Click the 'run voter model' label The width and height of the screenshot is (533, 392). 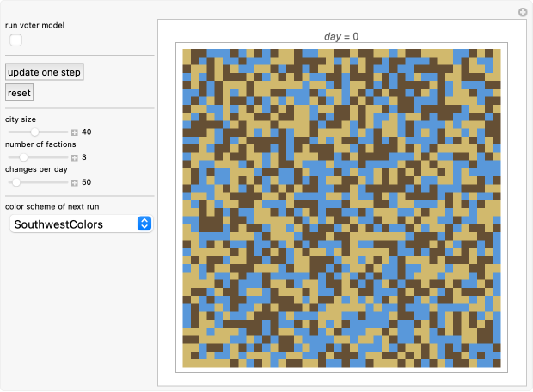(34, 25)
